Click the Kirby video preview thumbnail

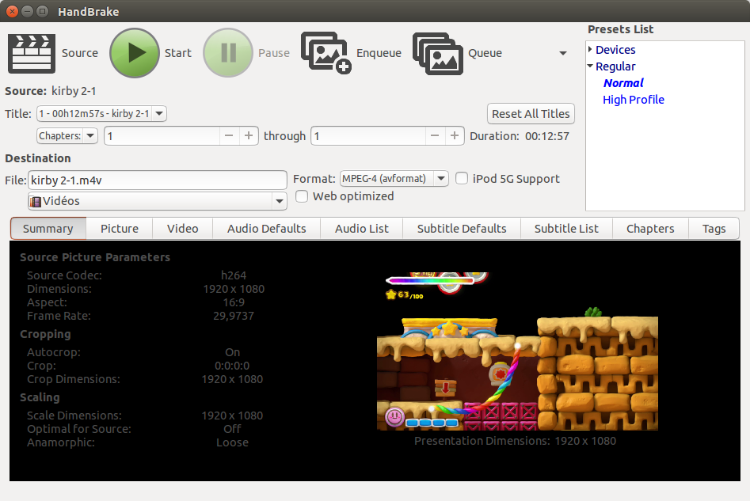point(517,351)
